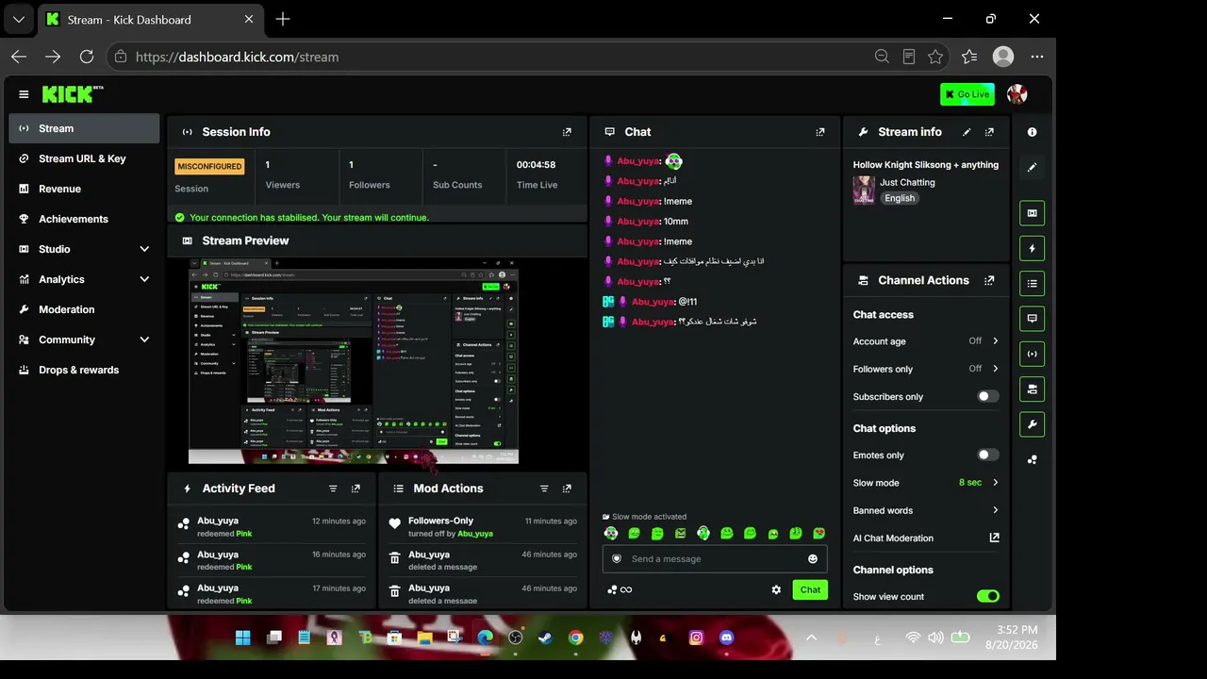Viewport: 1207px width, 679px height.
Task: Select Stream in the sidebar
Action: pos(84,128)
